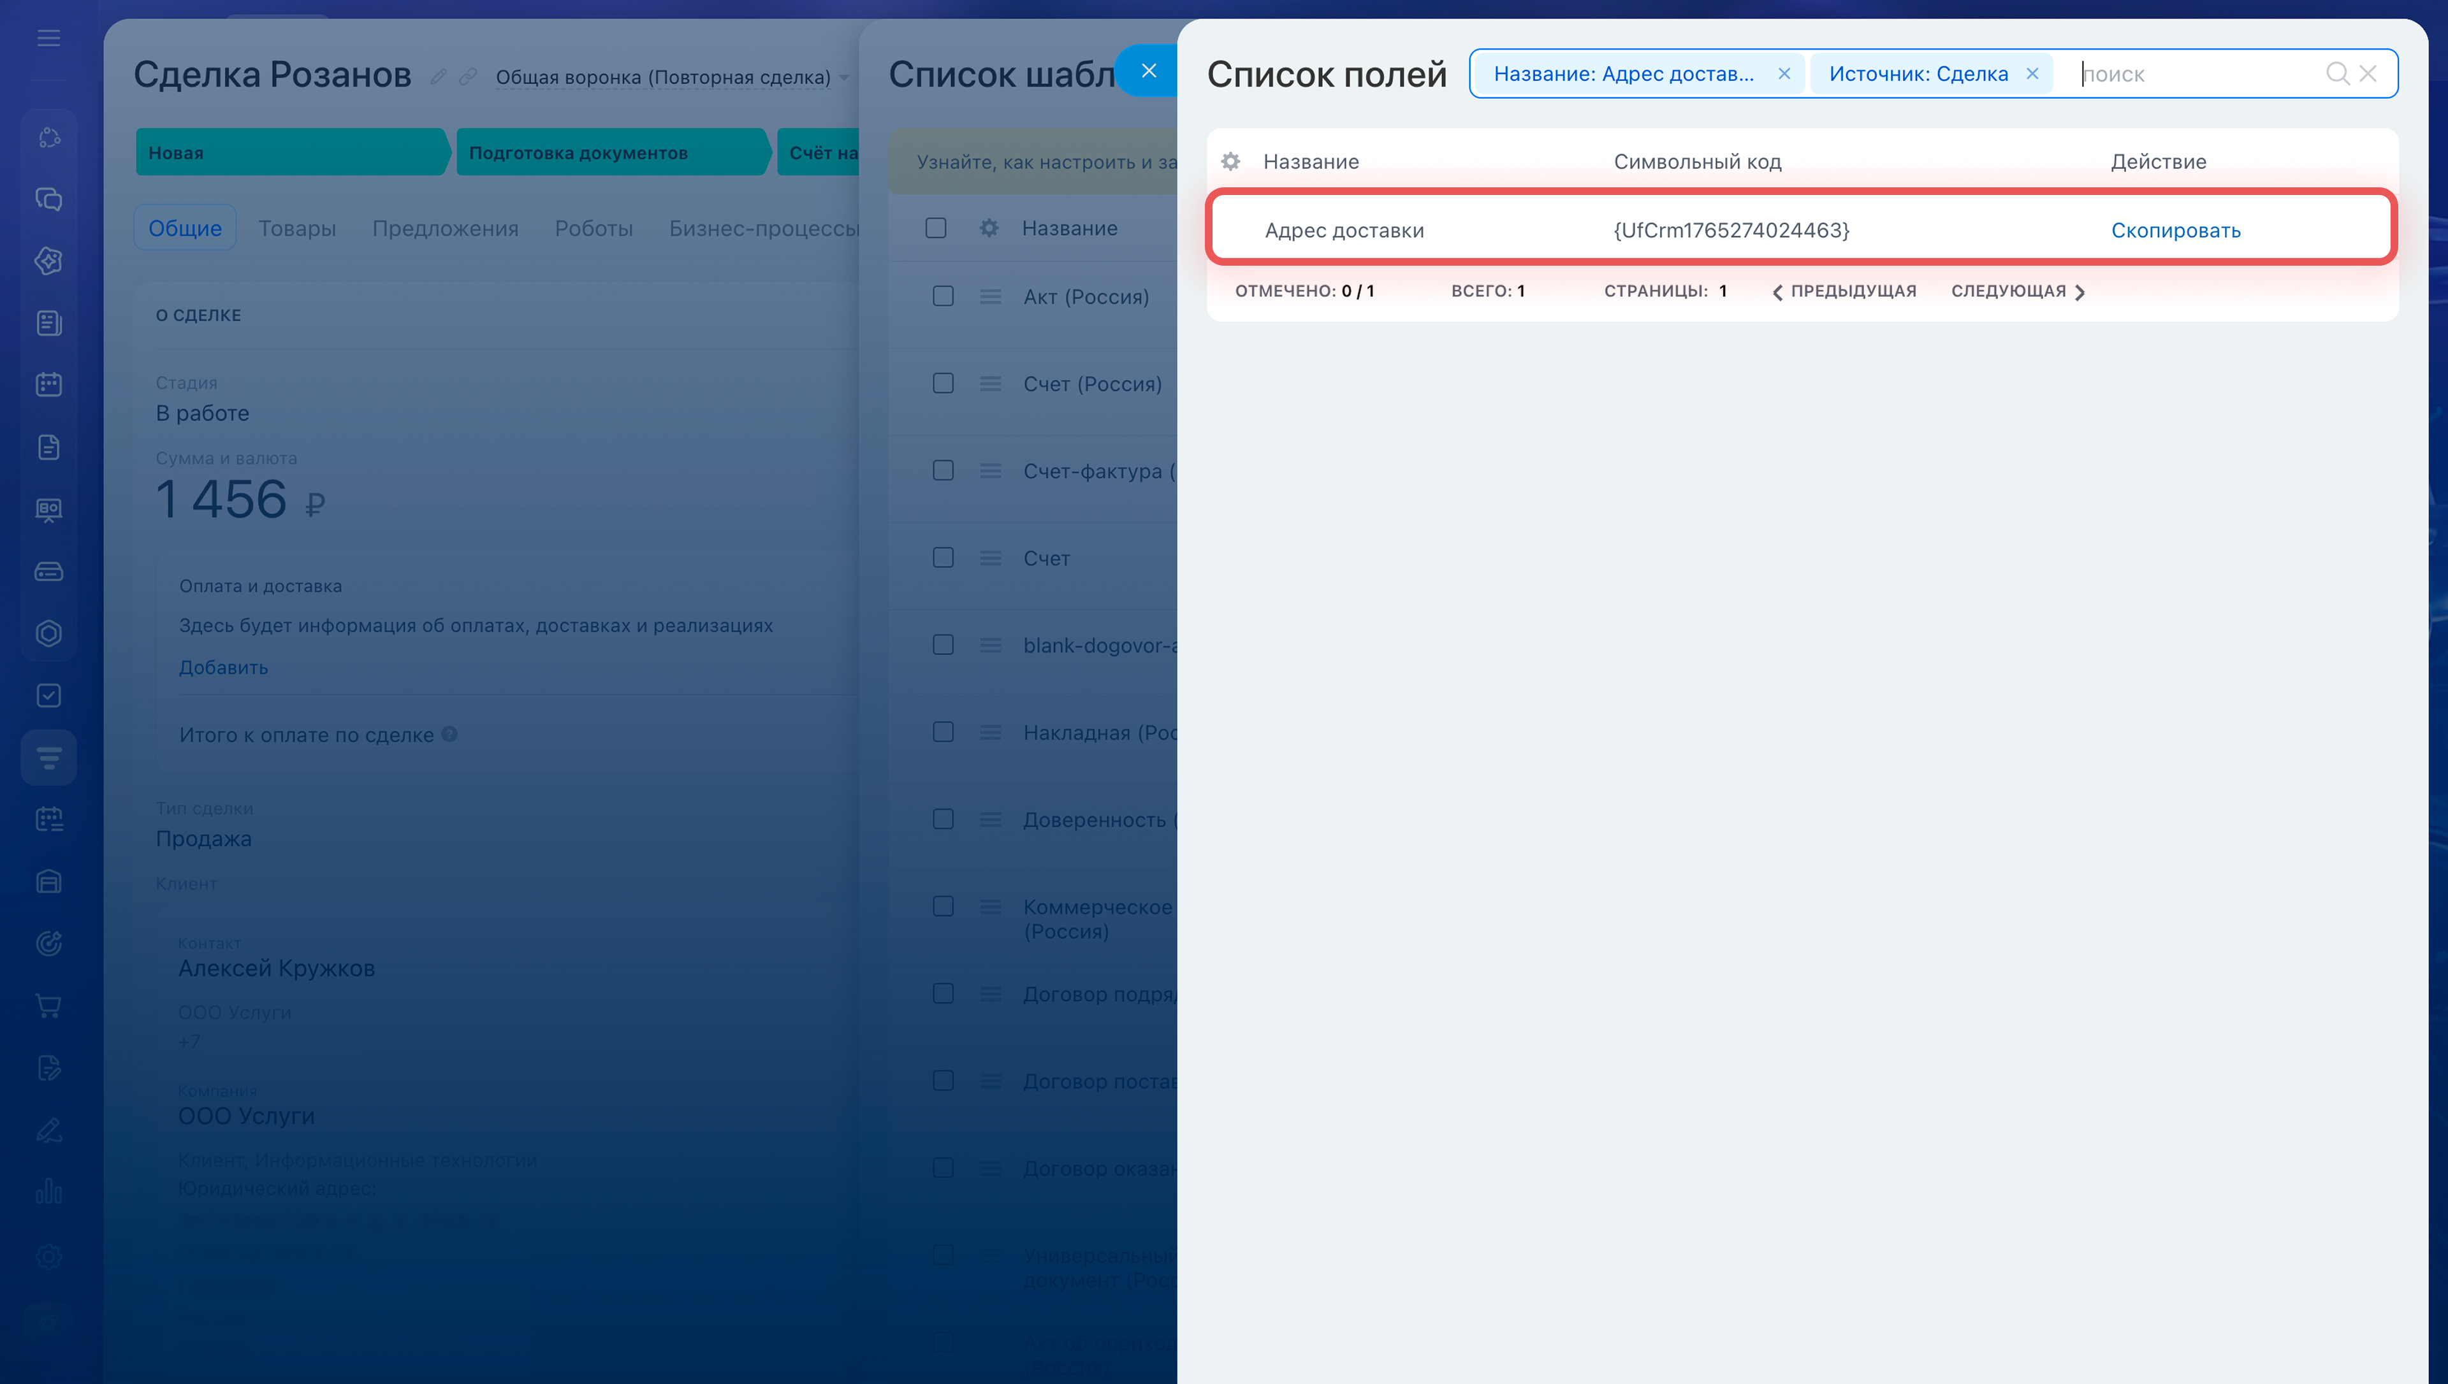Check the Счет-фактура template checkbox
The width and height of the screenshot is (2448, 1384).
(x=943, y=470)
